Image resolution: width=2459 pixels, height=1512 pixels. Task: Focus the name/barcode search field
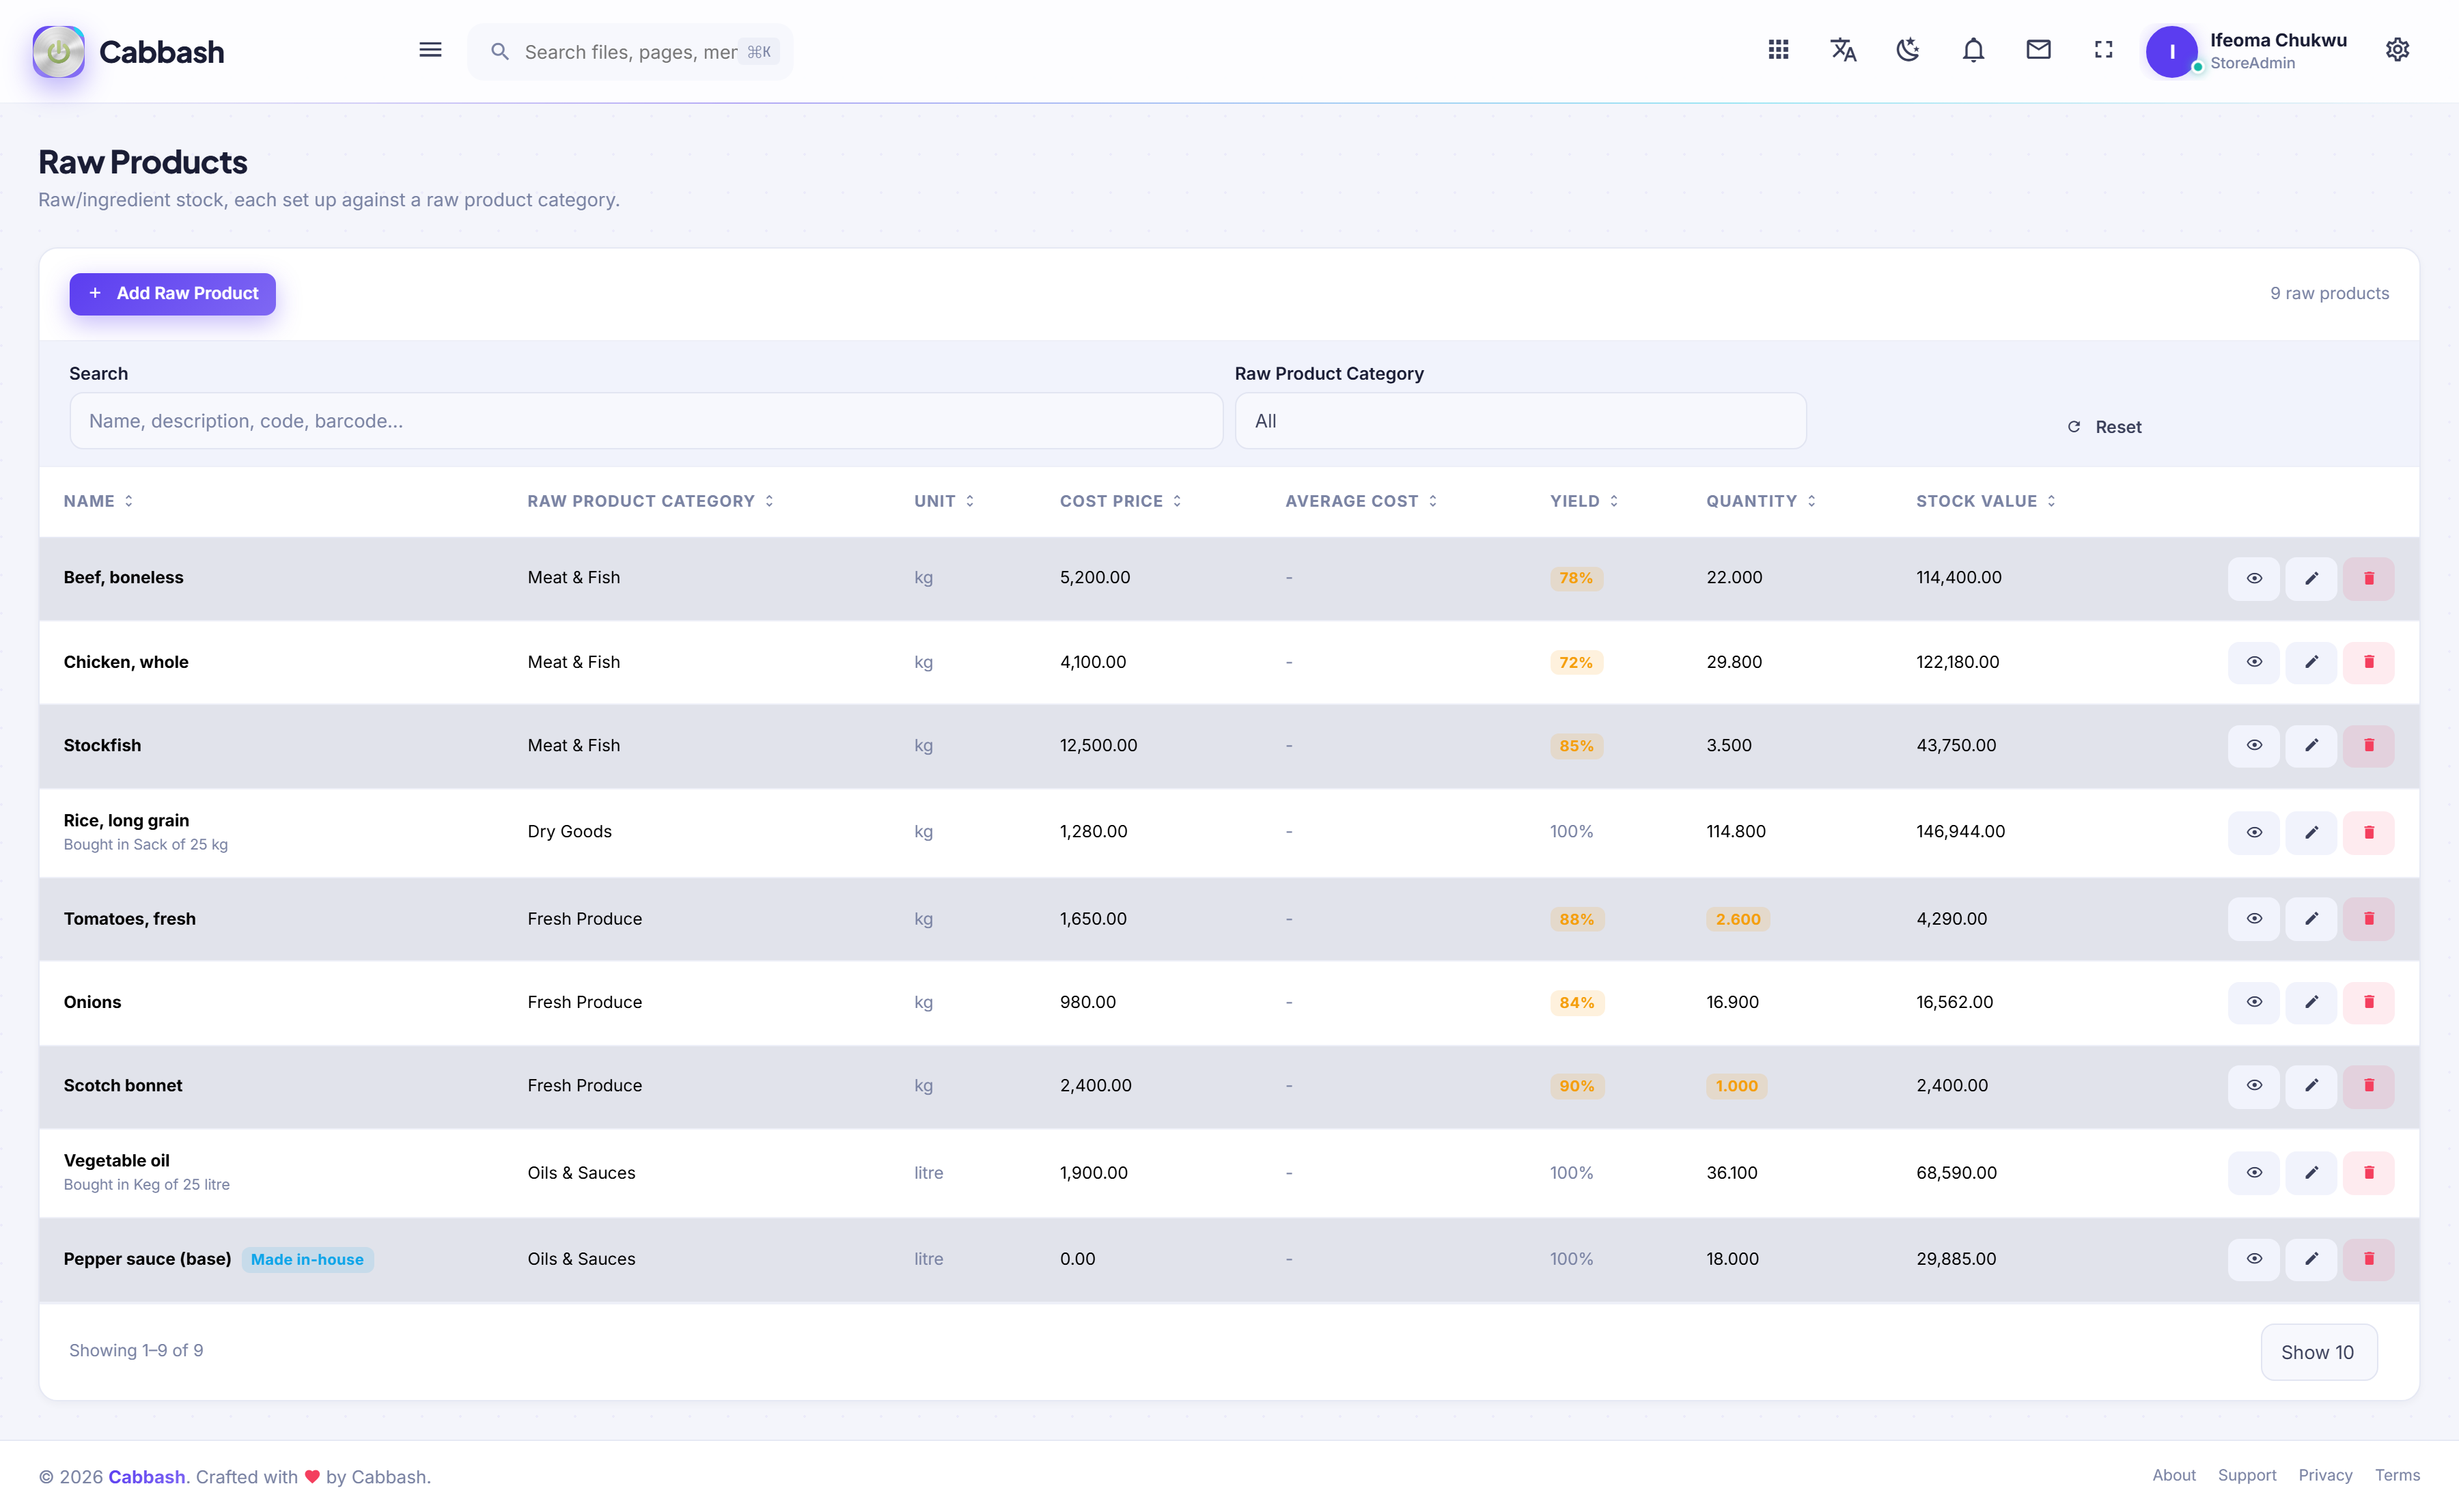[x=646, y=421]
